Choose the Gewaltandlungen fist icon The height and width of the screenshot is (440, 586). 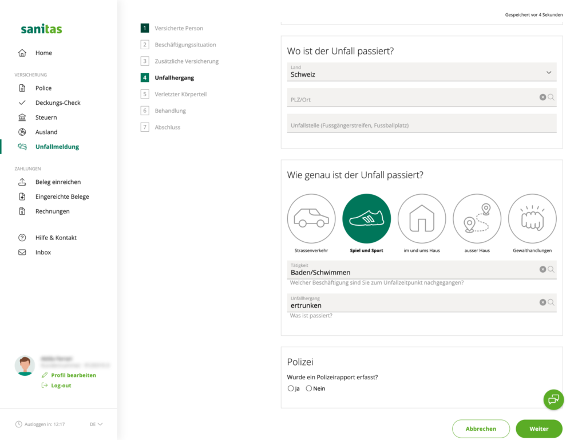[532, 218]
